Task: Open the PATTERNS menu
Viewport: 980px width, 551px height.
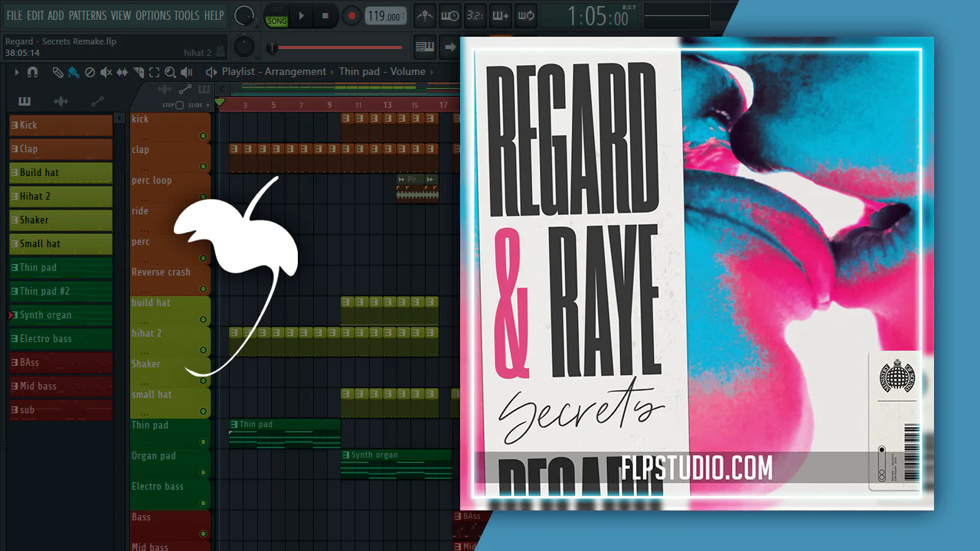Action: 87,15
